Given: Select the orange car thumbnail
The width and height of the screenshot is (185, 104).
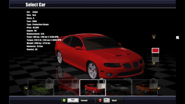Looking at the screenshot, I should coord(144,88).
